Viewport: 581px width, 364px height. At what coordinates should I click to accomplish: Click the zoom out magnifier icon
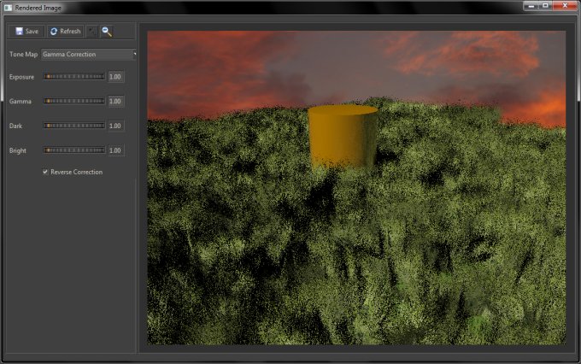click(107, 32)
